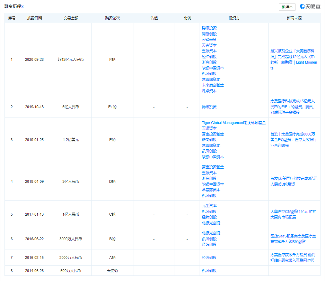Click the 天眼查 logo at top right
Viewport: 325px width, 281px height.
tap(310, 7)
